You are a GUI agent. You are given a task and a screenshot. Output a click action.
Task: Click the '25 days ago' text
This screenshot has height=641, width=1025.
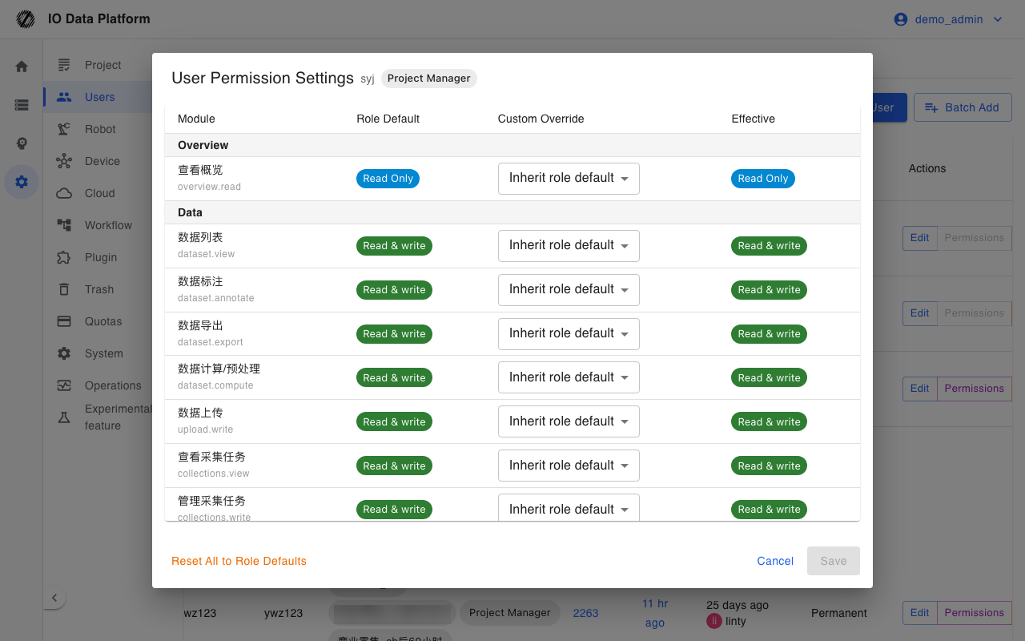coord(738,605)
